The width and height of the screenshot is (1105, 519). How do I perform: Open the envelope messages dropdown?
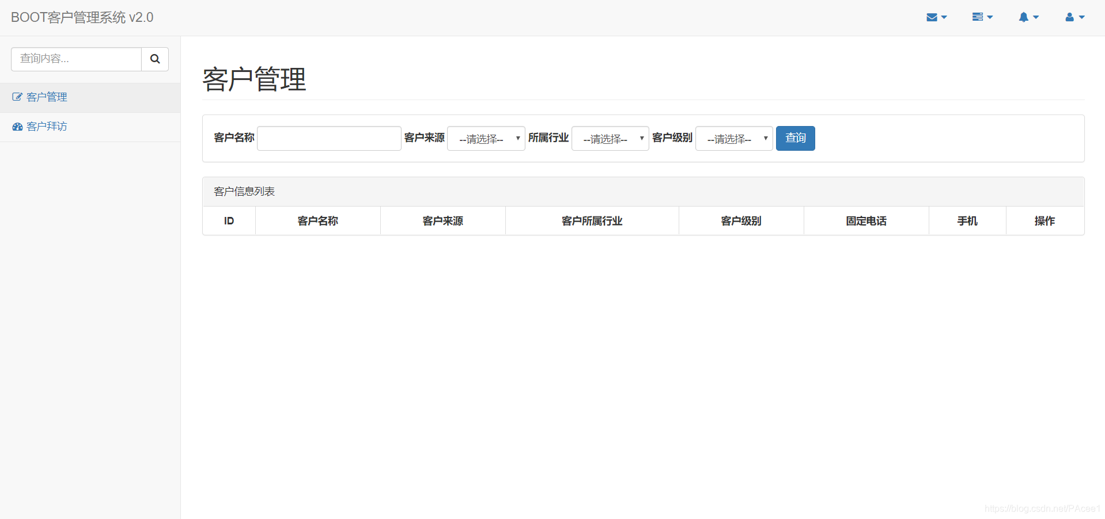(x=936, y=17)
